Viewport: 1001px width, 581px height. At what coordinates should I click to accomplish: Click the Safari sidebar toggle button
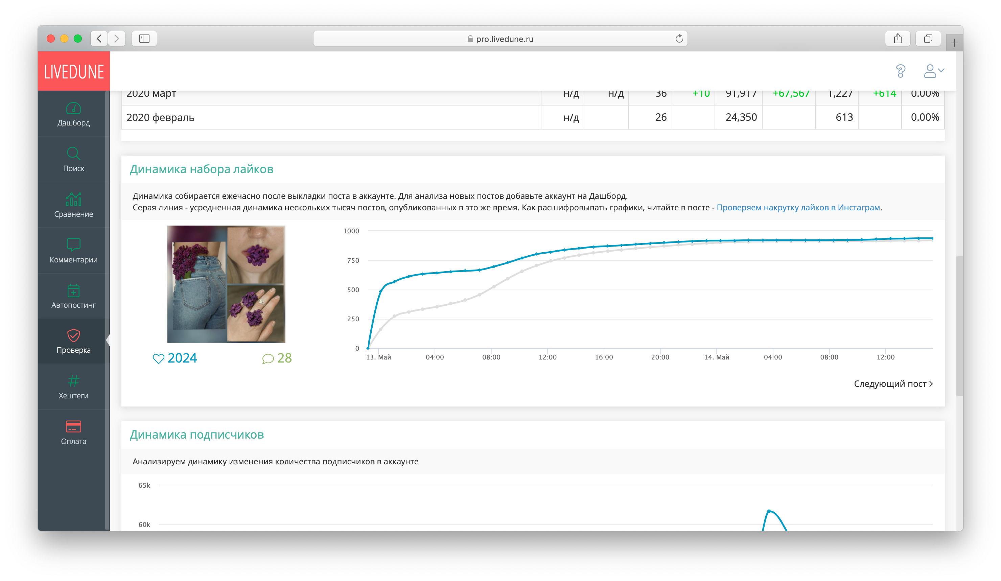pos(144,39)
